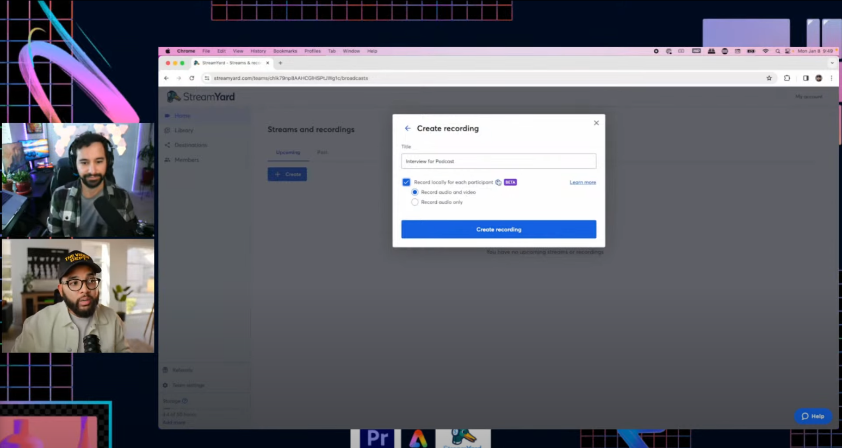Click the Title input field
The image size is (842, 448).
498,161
